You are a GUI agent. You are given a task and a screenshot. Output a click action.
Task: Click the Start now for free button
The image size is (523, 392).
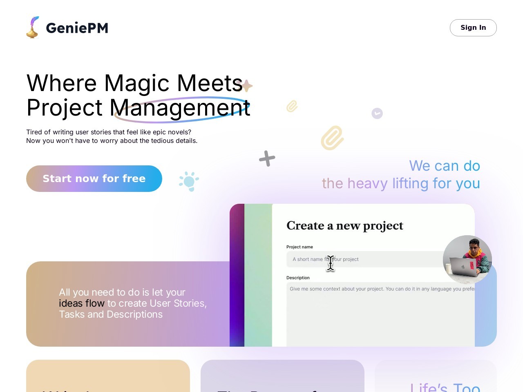(x=94, y=178)
